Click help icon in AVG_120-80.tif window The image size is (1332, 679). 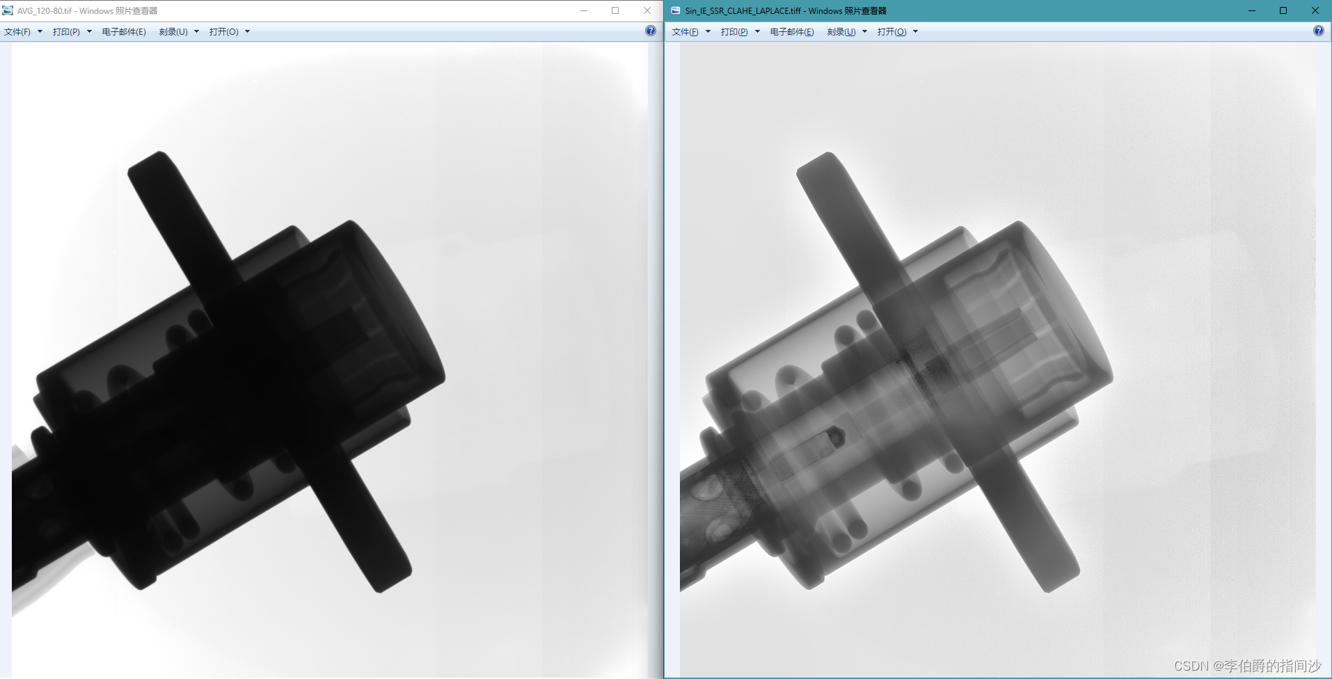point(651,31)
